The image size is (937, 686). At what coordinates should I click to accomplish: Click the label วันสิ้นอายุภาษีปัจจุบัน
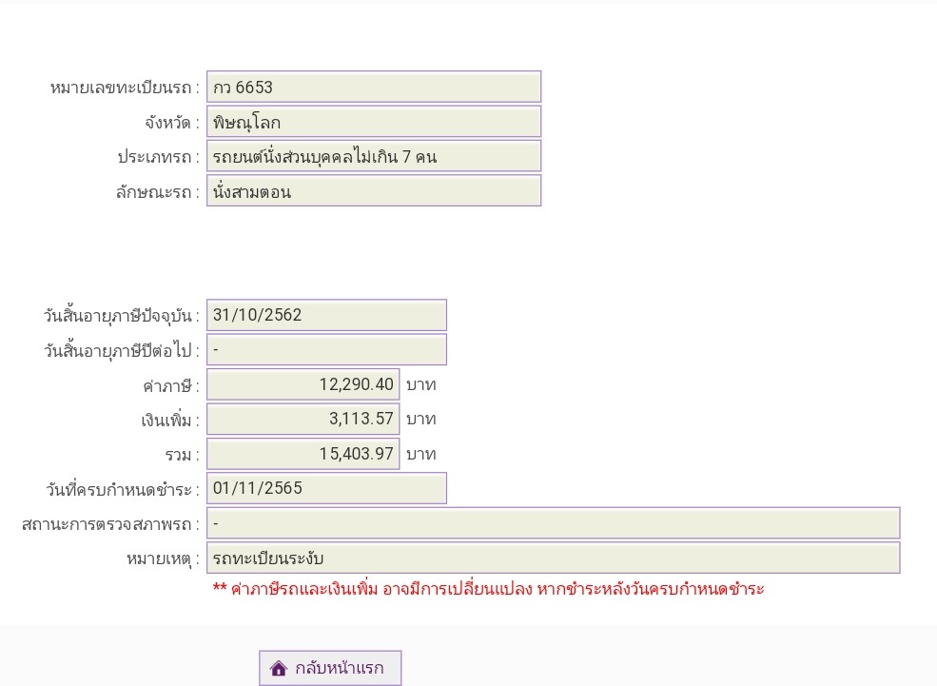click(x=122, y=316)
